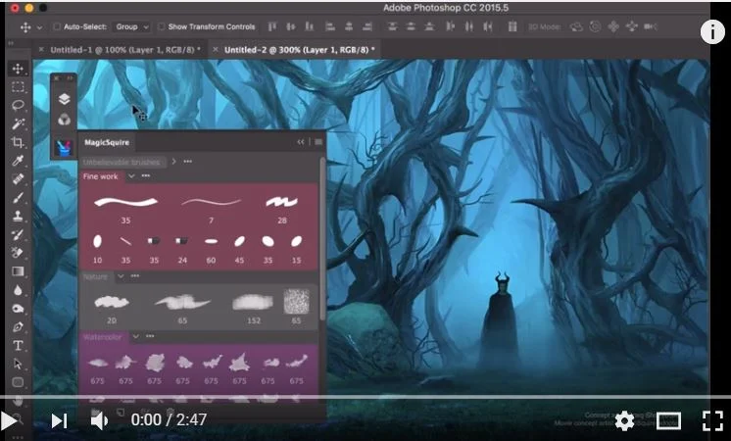731x441 pixels.
Task: Open the Fine work group options dots
Action: pos(146,176)
